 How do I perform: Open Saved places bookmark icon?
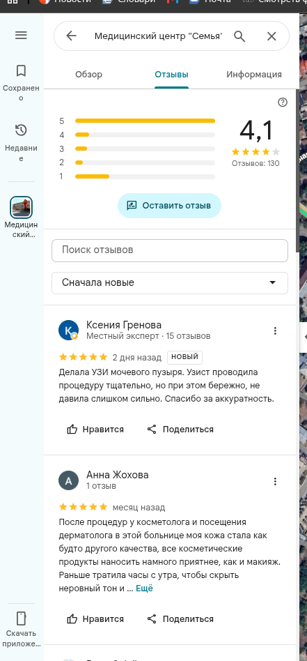21,70
